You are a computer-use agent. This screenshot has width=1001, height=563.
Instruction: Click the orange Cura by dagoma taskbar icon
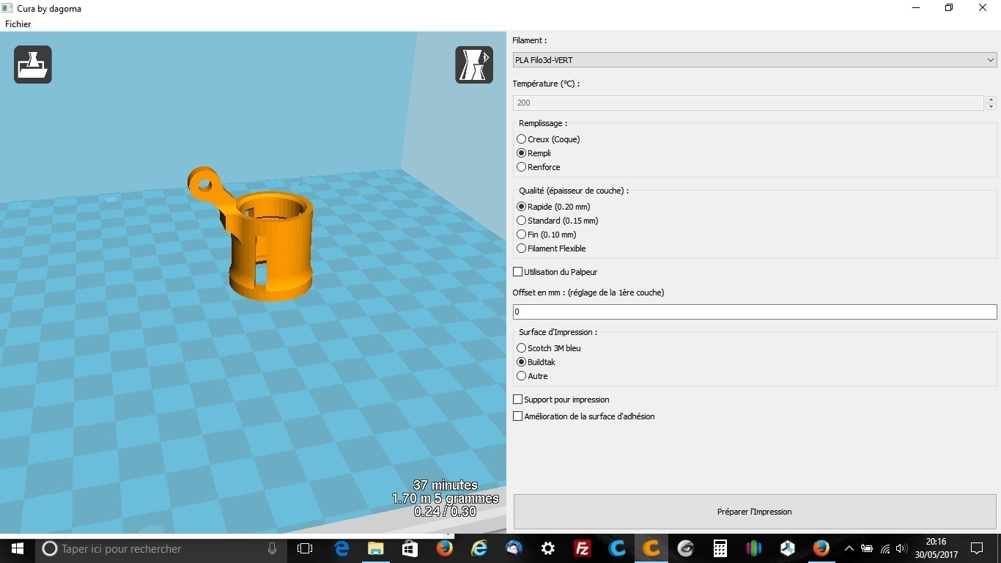(651, 548)
